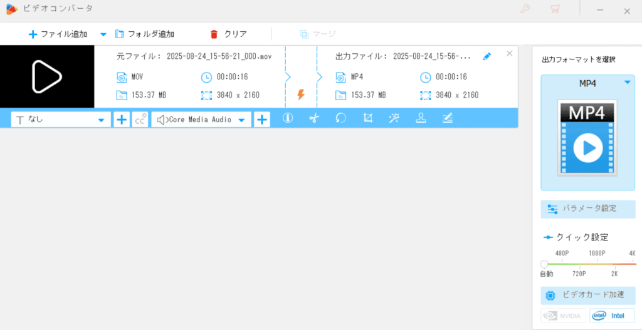Click the 出力フォーマットを選択 heading
This screenshot has width=642, height=330.
click(578, 59)
